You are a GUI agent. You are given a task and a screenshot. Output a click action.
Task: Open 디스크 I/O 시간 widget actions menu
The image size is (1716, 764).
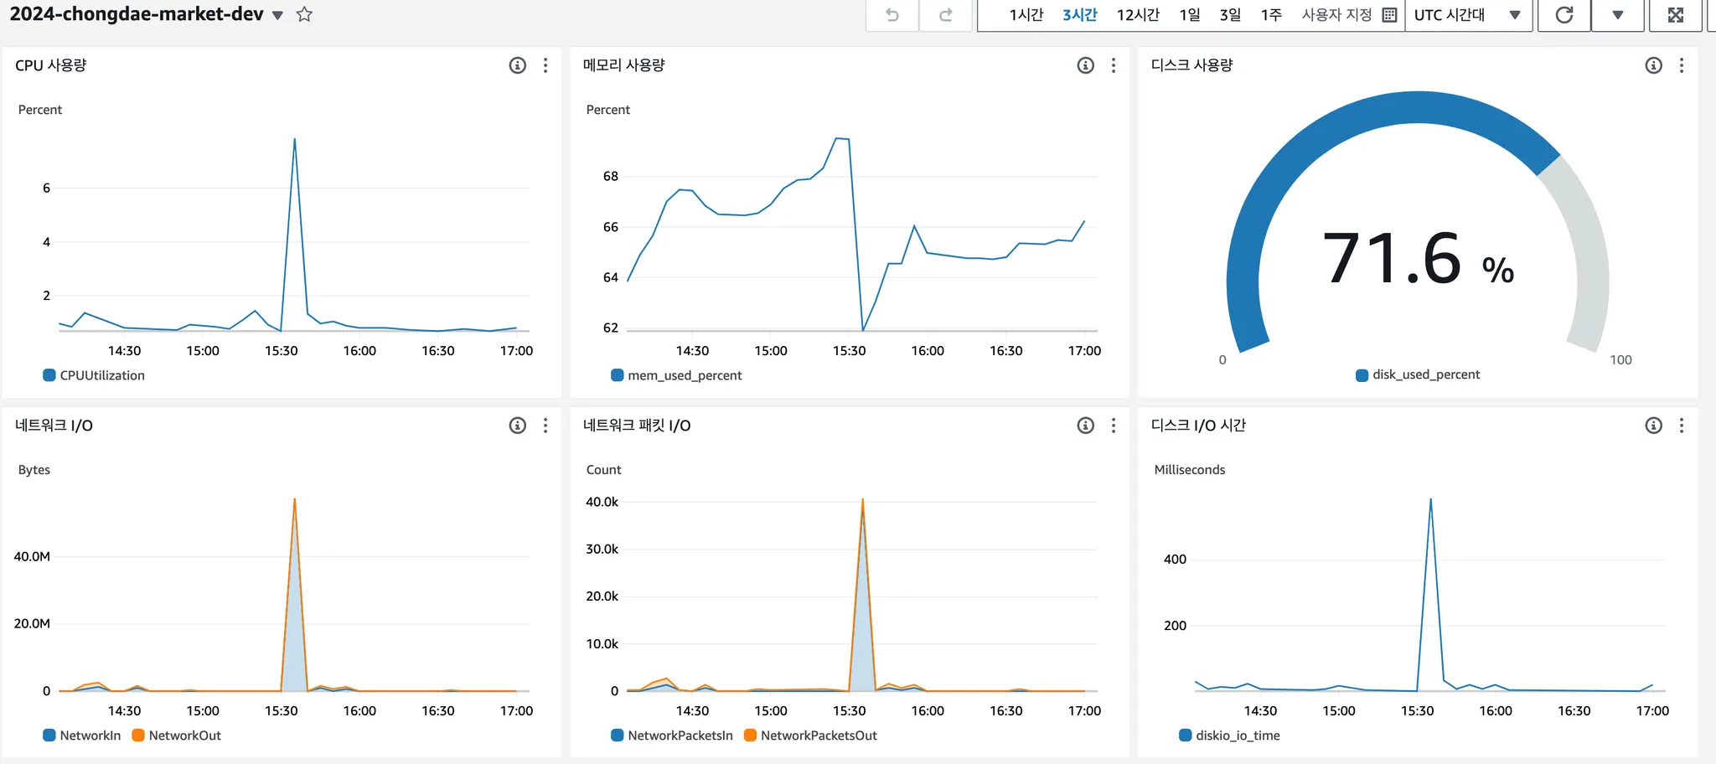click(x=1682, y=426)
